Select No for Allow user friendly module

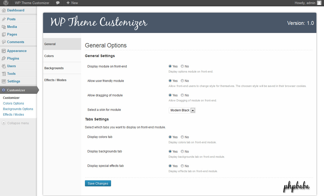[x=182, y=81]
